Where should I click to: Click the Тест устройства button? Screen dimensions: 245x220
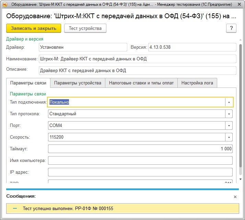pyautogui.click(x=85, y=28)
